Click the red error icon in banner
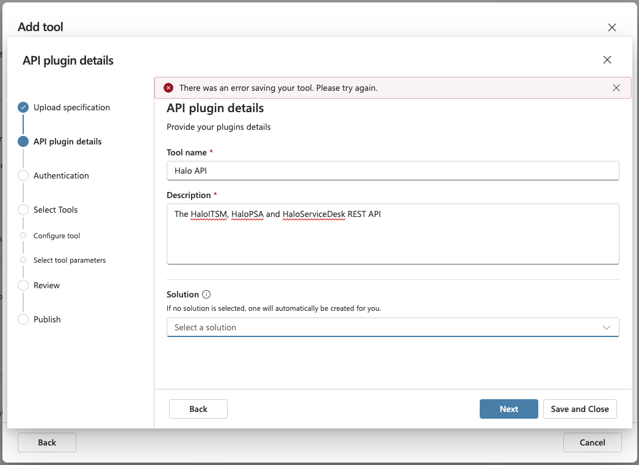The image size is (639, 465). (x=168, y=88)
